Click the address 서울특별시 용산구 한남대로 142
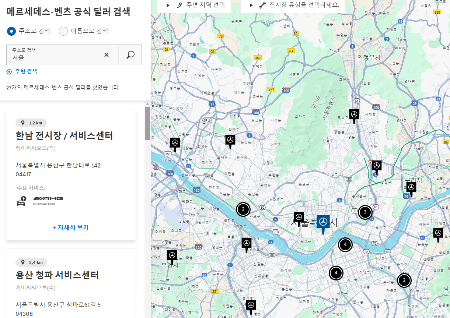450x318 pixels. point(58,166)
